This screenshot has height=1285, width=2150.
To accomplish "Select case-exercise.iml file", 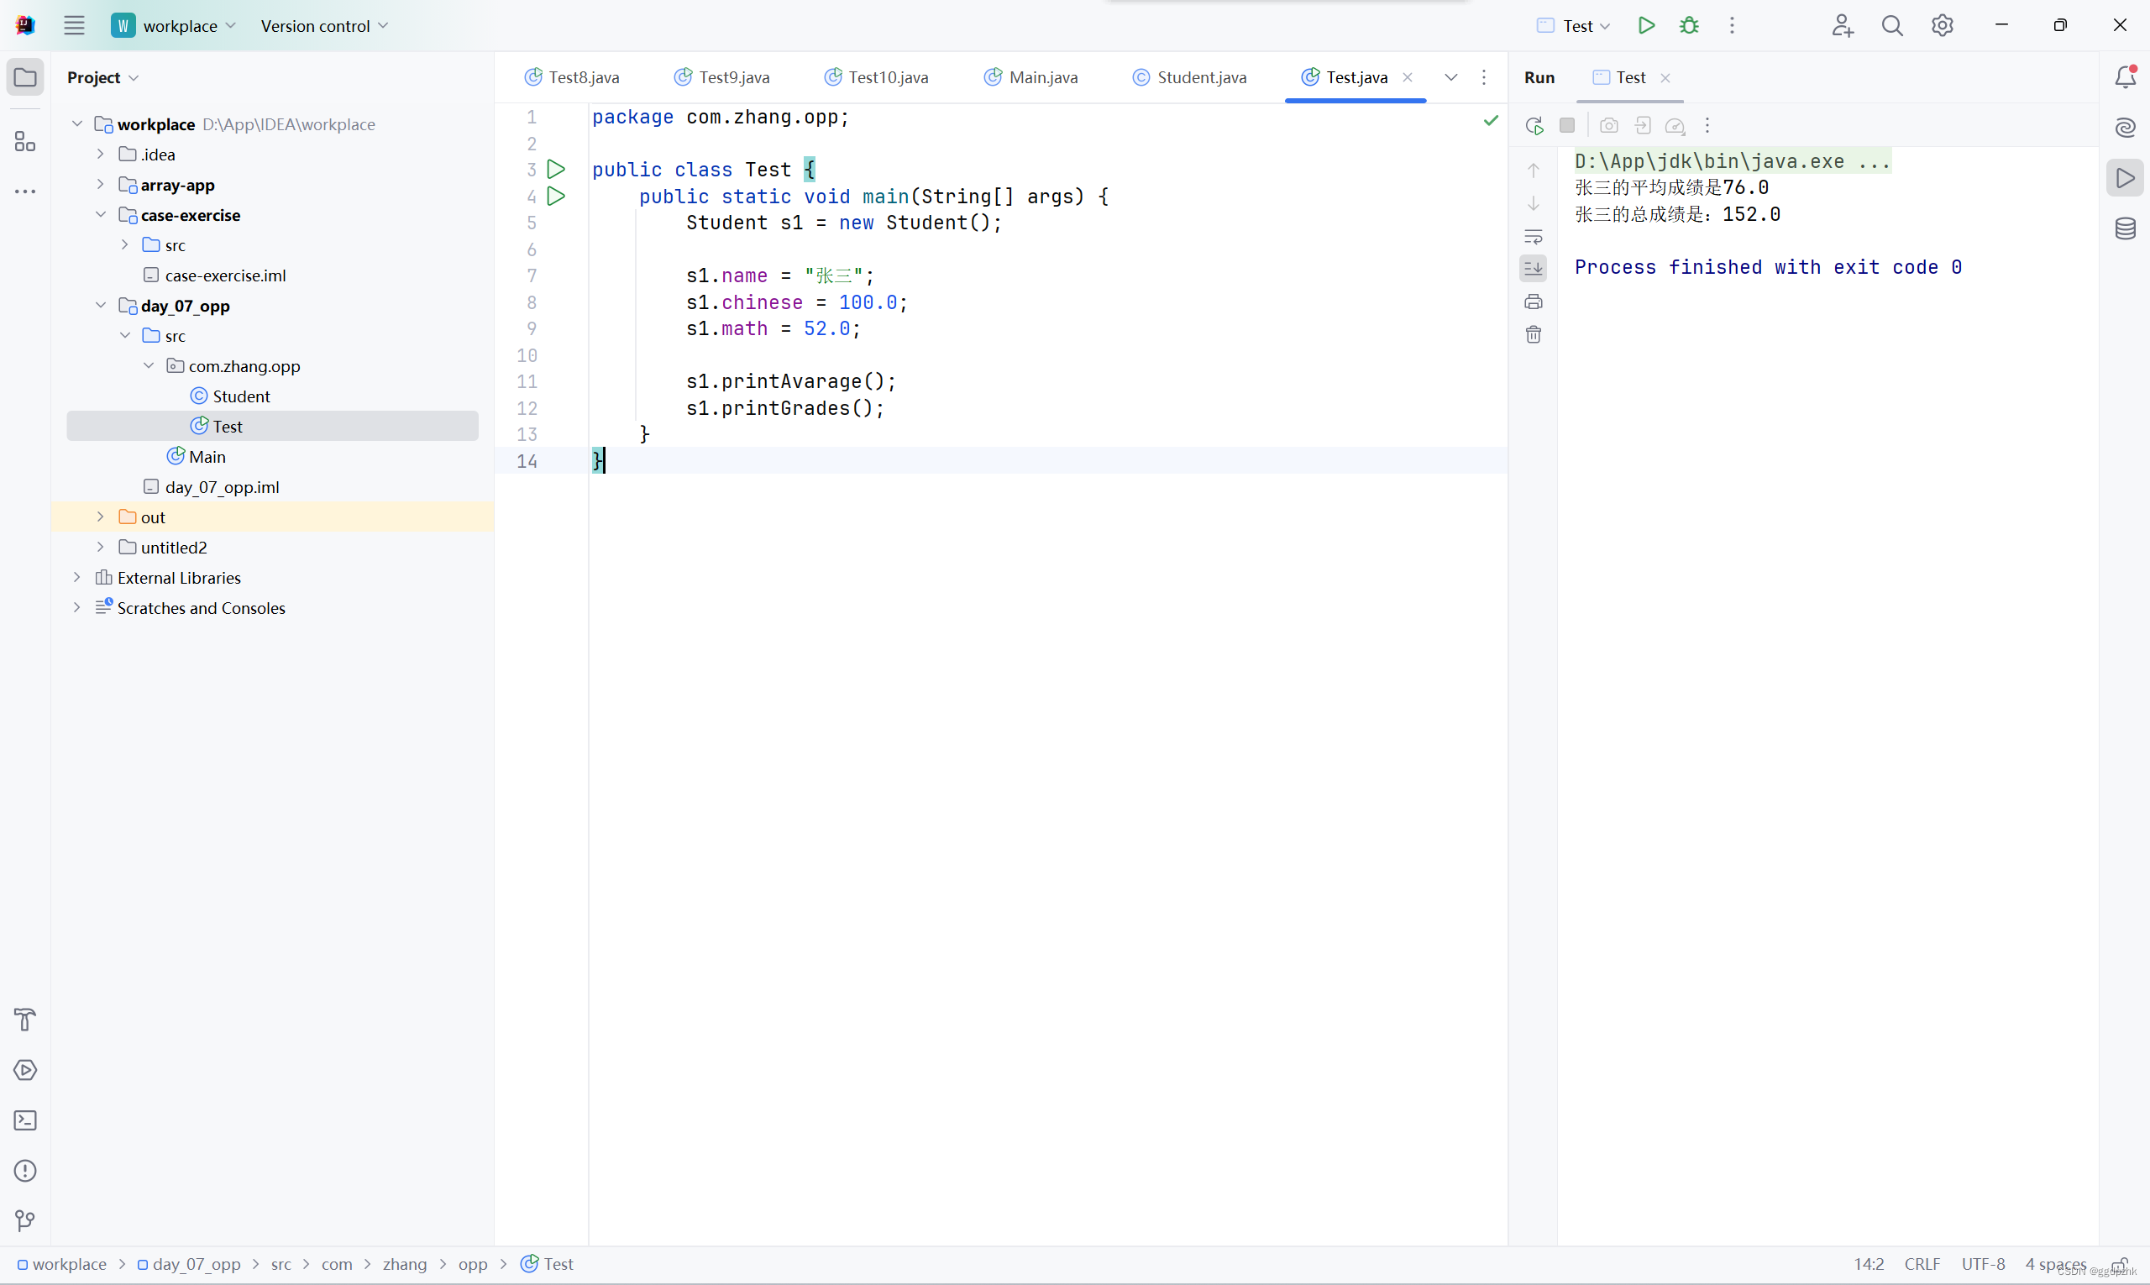I will [x=215, y=275].
